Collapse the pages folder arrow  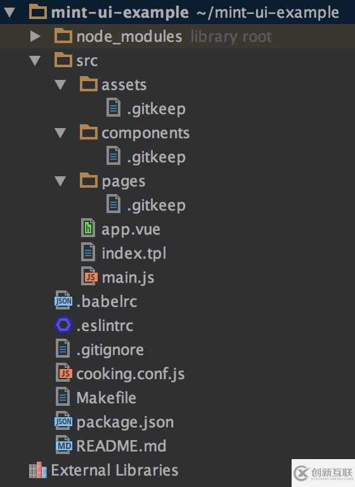pyautogui.click(x=60, y=181)
